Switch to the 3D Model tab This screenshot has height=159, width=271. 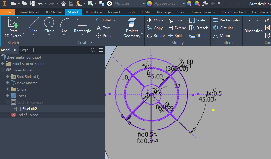pyautogui.click(x=53, y=12)
